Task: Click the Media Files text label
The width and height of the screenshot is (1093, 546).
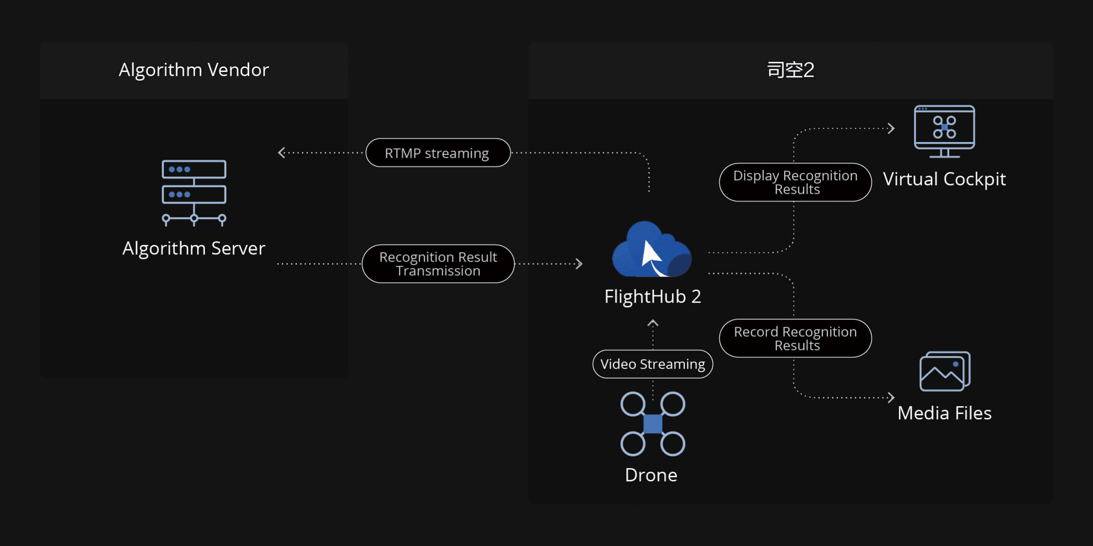Action: 944,413
